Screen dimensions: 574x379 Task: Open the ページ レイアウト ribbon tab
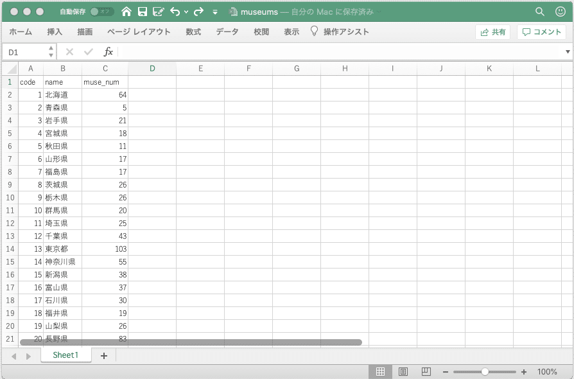pos(139,32)
